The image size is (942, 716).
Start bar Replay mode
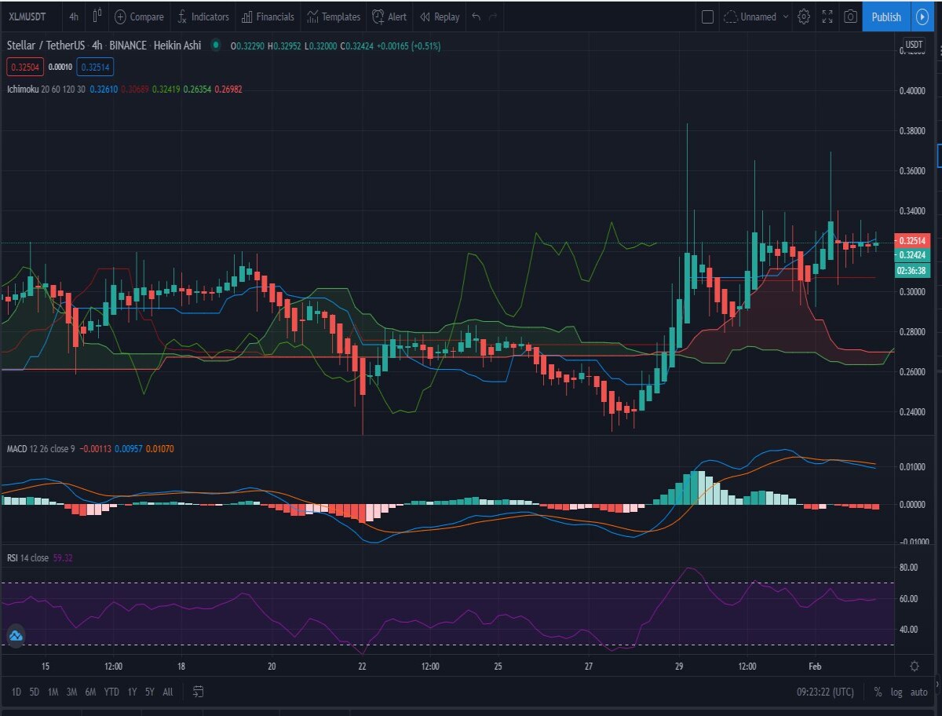tap(440, 16)
